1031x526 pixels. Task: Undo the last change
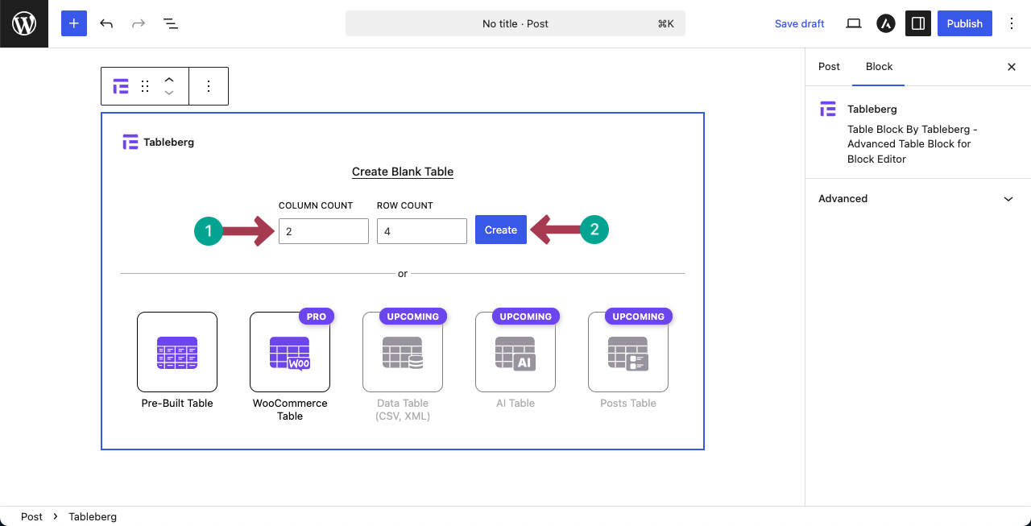point(106,23)
